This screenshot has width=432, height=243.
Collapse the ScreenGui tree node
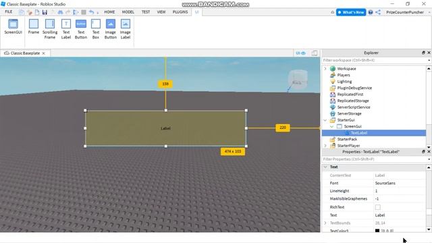(x=331, y=126)
